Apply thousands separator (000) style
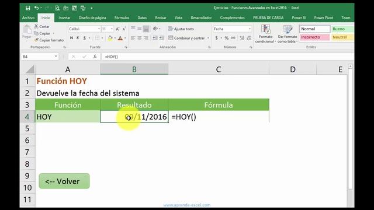This screenshot has width=374, height=210. pyautogui.click(x=233, y=38)
